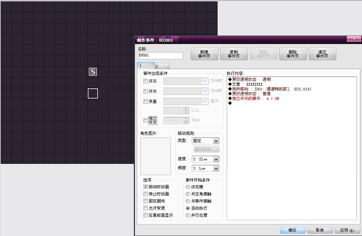
Task: Tick the 变量 condition checkbox
Action: pos(145,102)
